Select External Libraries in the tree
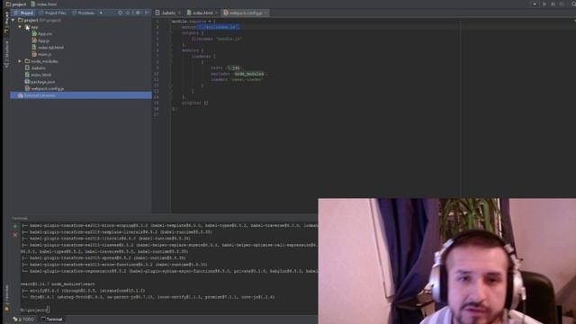Viewport: 576px width, 324px height. click(81, 95)
